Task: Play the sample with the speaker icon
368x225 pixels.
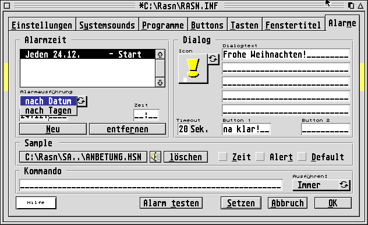Action: [155, 157]
